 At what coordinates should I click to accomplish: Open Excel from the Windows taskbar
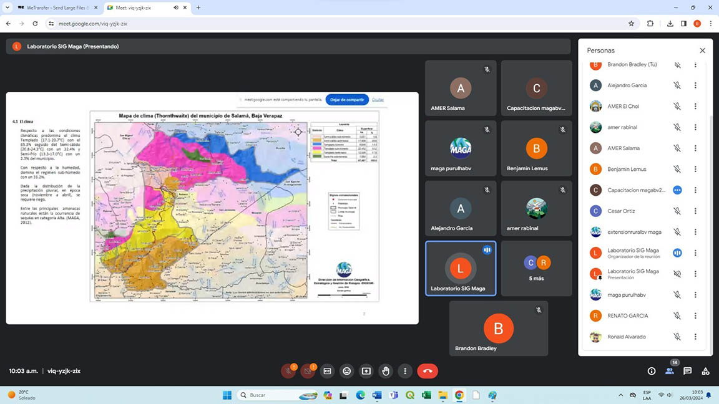(426, 395)
